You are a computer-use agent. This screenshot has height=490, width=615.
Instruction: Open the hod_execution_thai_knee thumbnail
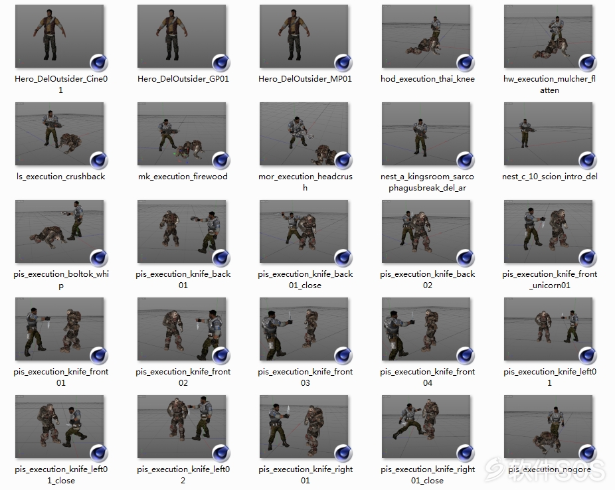point(426,36)
